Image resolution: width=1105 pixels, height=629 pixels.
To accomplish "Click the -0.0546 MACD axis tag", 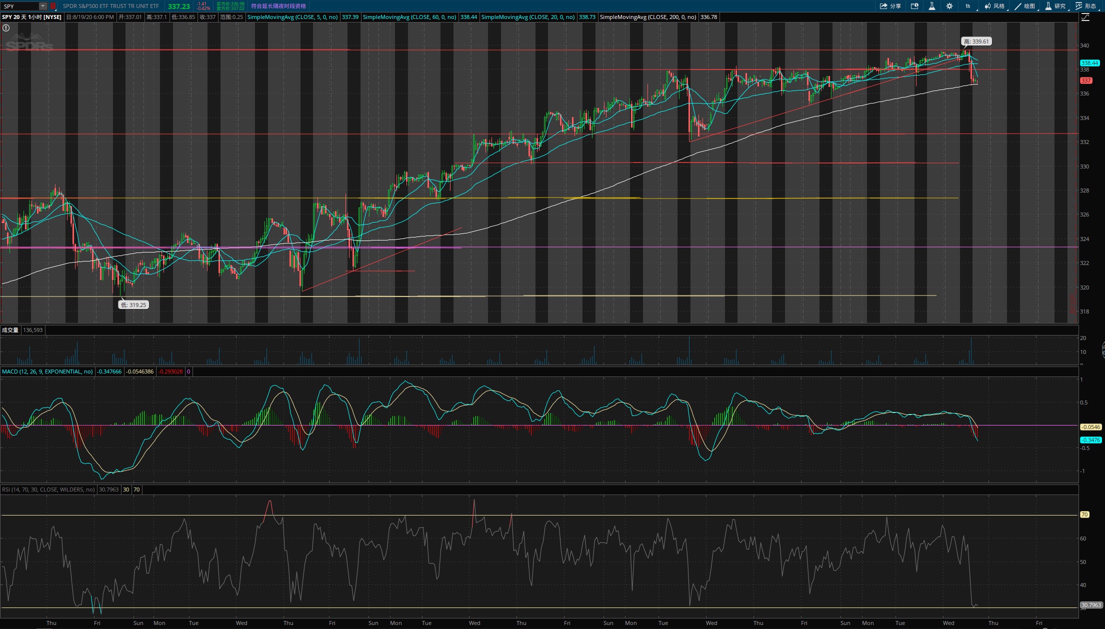I will [x=1090, y=427].
